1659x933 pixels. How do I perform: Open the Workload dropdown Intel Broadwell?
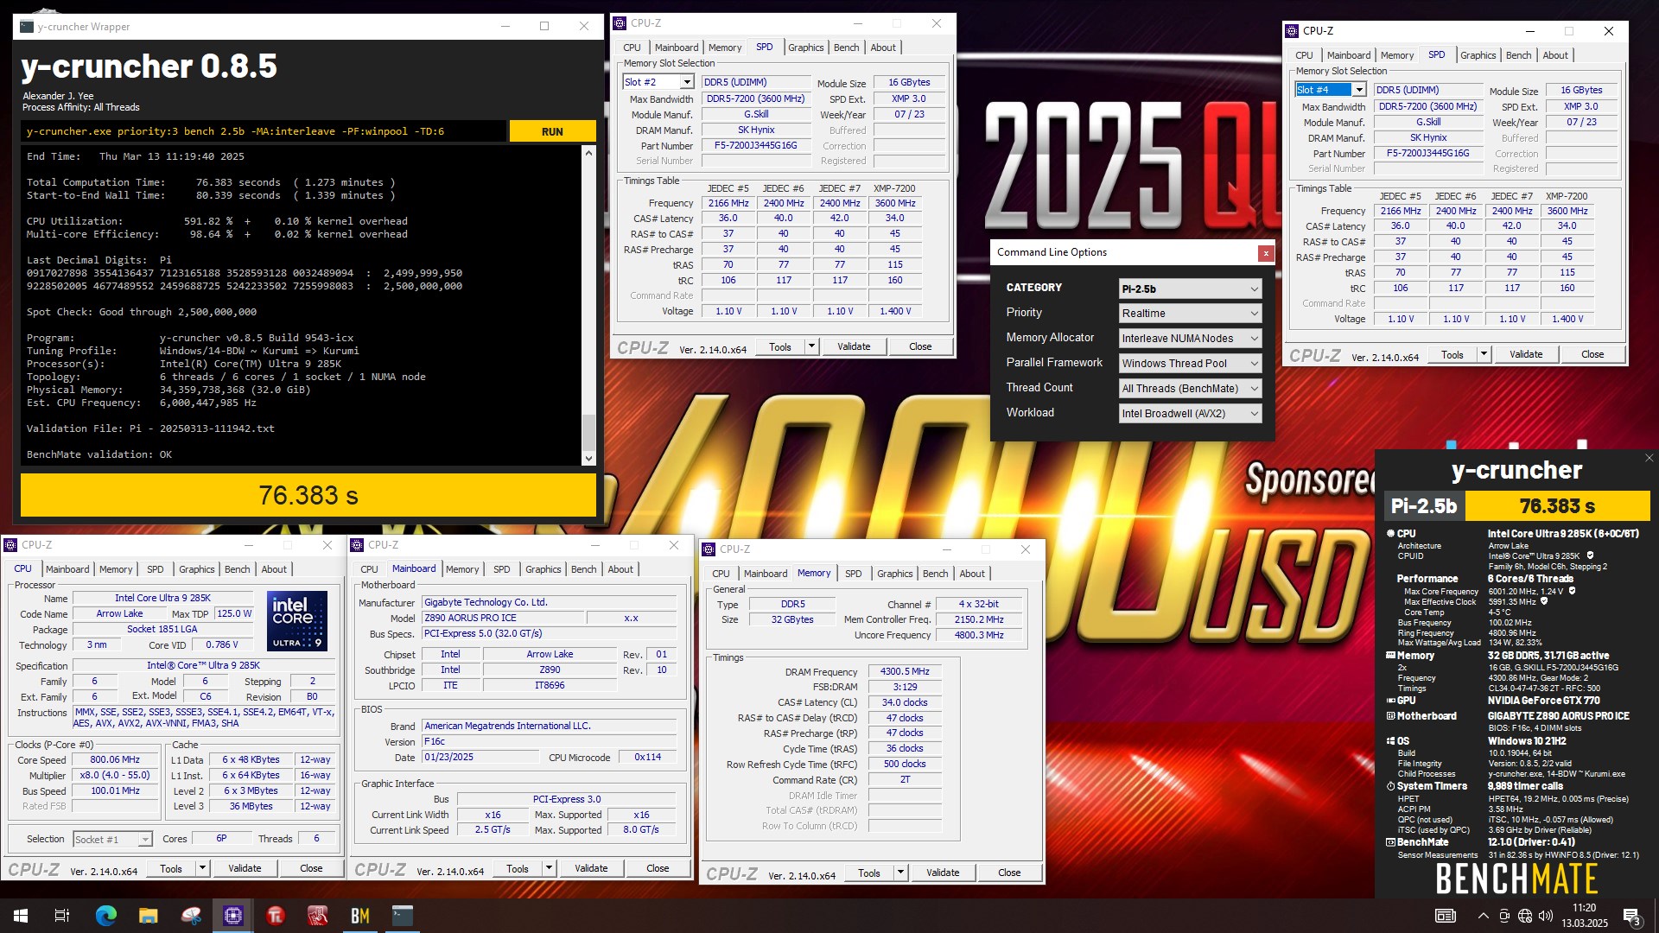[1190, 414]
